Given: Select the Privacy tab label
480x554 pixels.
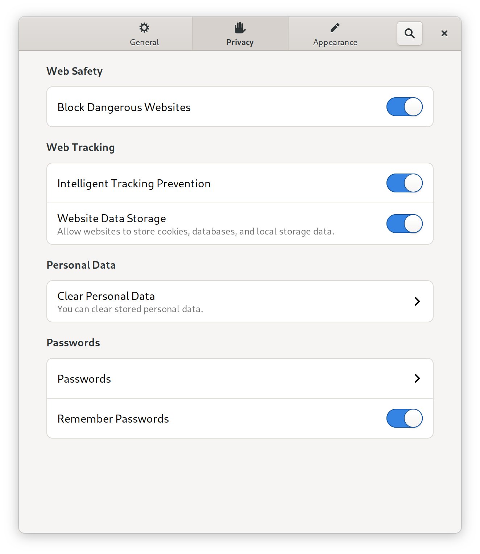Looking at the screenshot, I should [240, 42].
